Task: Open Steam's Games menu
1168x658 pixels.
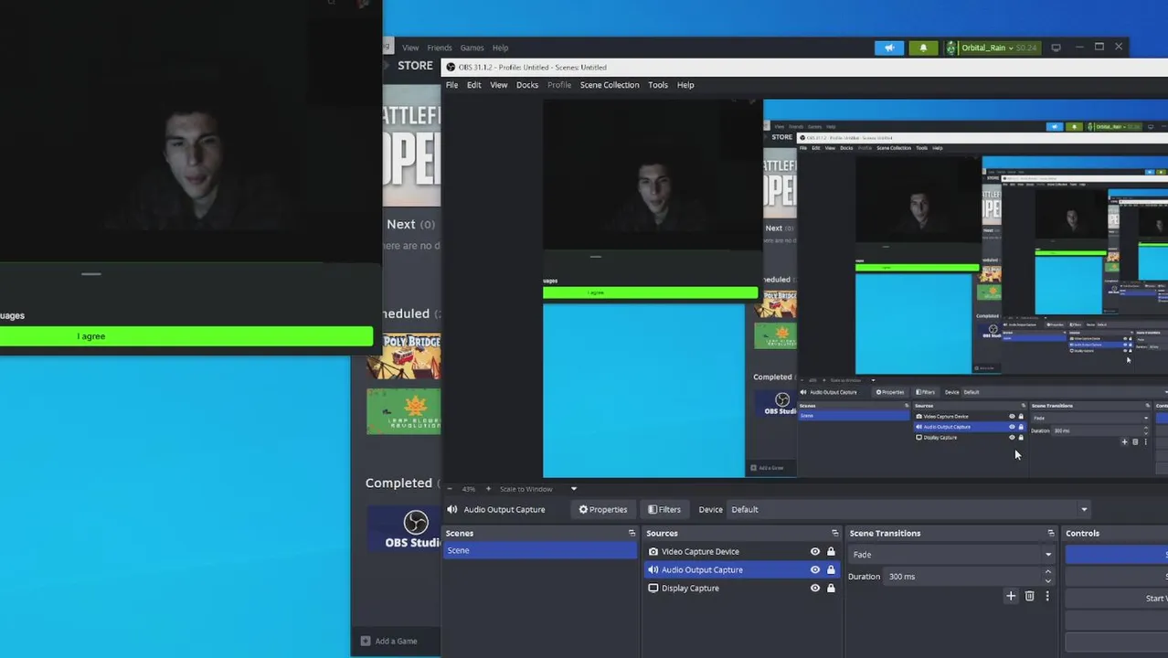Action: click(x=473, y=48)
